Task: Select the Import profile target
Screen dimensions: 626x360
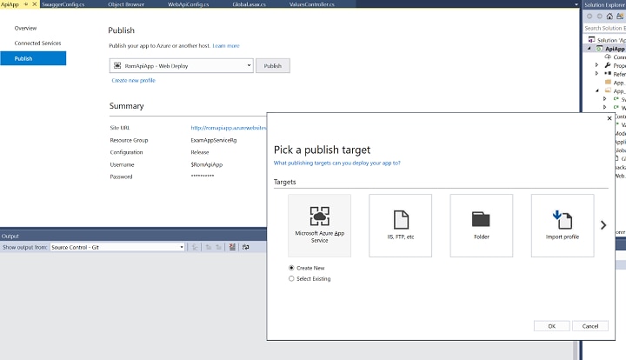Action: pyautogui.click(x=563, y=225)
